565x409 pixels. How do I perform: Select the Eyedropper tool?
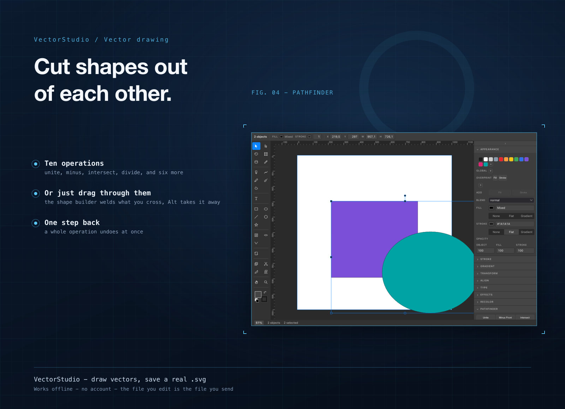click(266, 162)
